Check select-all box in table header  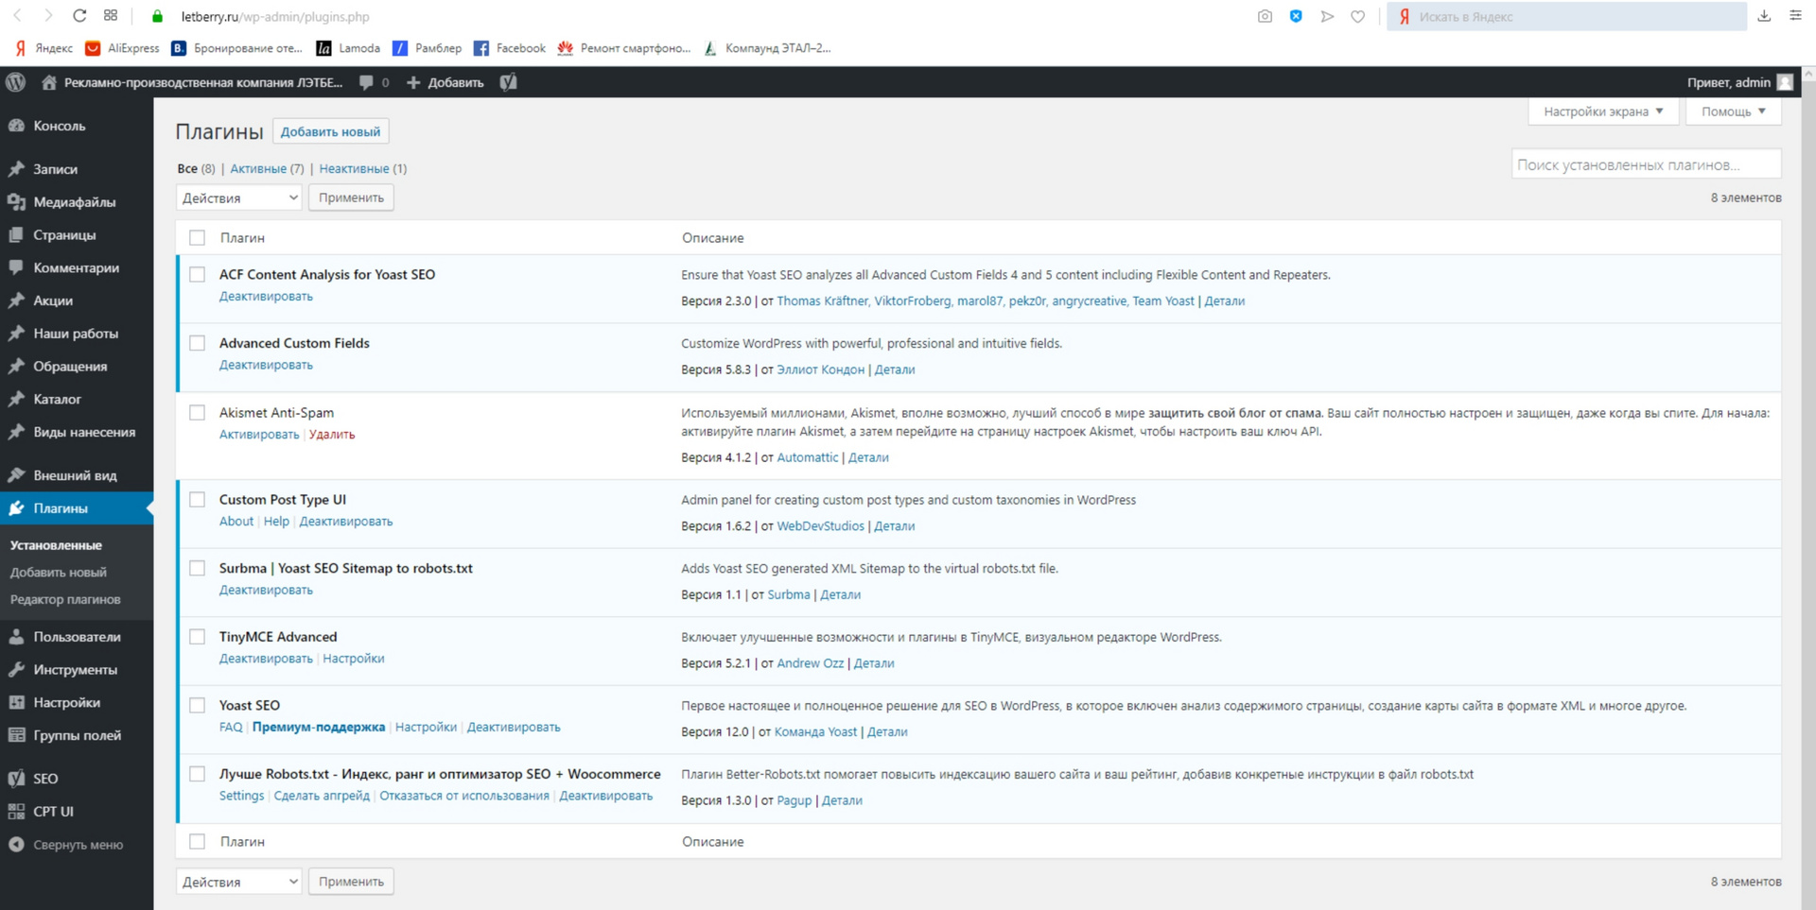point(197,238)
